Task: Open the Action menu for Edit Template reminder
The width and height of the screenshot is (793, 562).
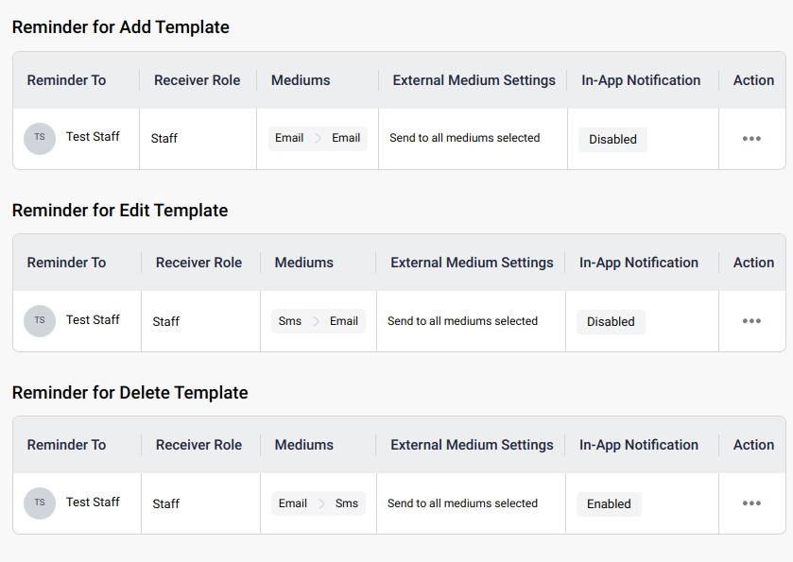Action: point(751,321)
